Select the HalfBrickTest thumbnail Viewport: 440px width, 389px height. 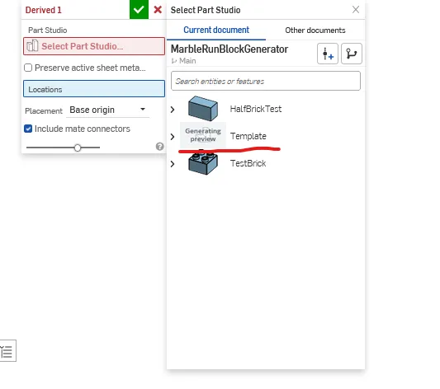click(x=203, y=109)
